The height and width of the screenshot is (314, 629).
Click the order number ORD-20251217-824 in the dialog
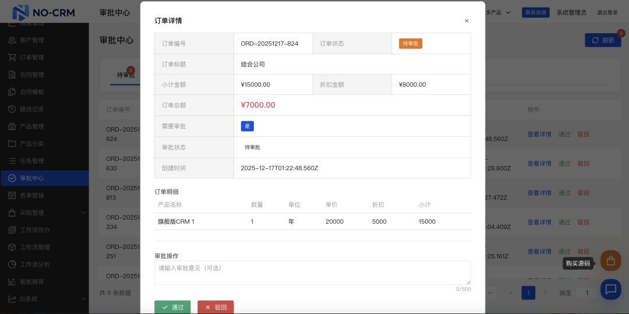[x=269, y=44]
